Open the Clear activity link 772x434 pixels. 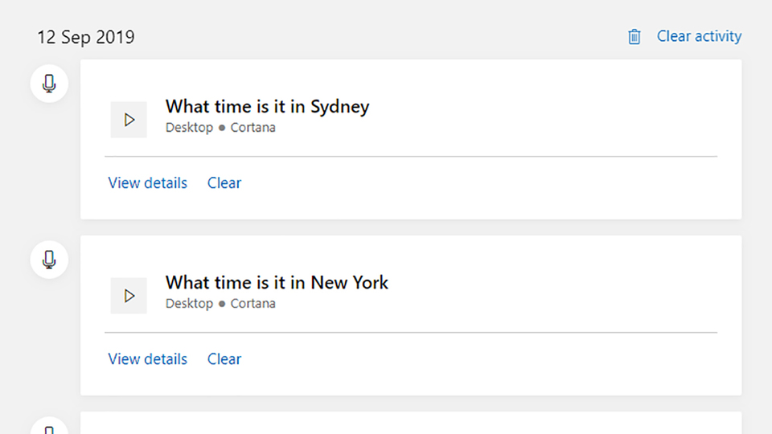tap(699, 36)
